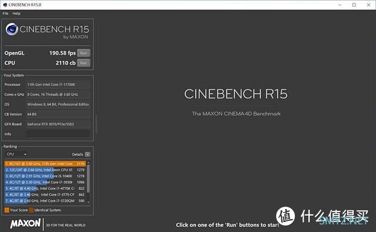The height and width of the screenshot is (232, 376).
Task: Click the Your Score orange swatch
Action: 6,210
